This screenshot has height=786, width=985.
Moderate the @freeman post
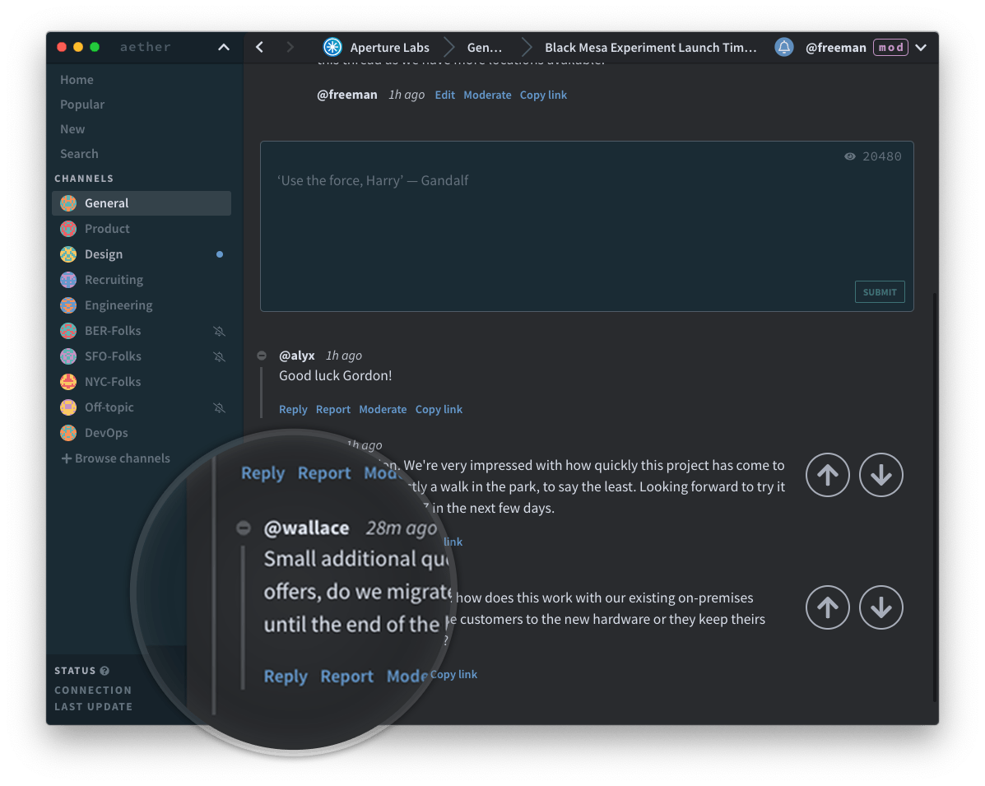tap(487, 95)
